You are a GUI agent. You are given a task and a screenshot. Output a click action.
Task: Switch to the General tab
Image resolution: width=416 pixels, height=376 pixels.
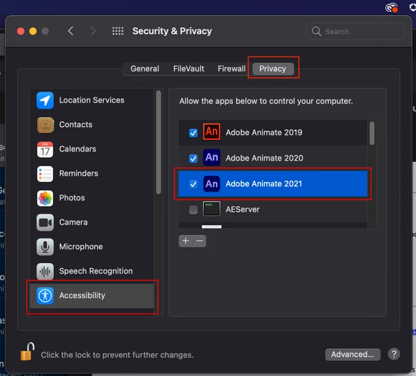145,69
